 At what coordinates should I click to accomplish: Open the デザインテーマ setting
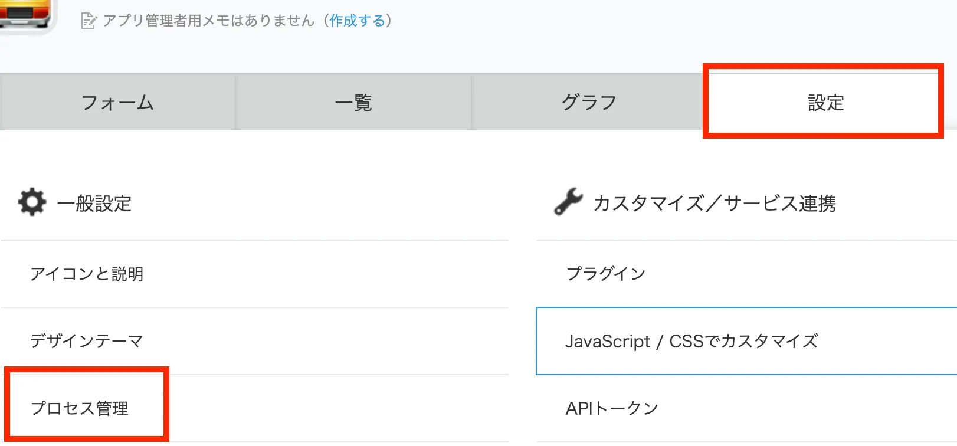click(87, 341)
